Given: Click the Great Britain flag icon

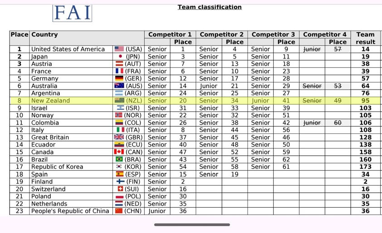Looking at the screenshot, I should 119,138.
